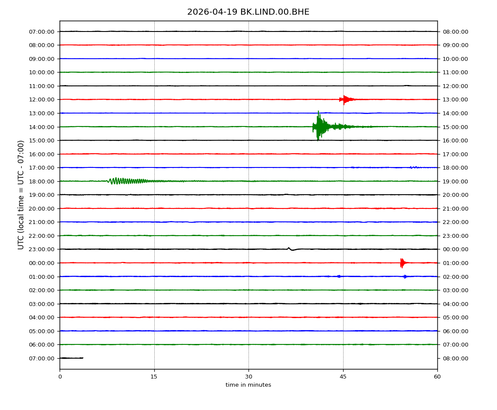Viewport: 497px width, 410px height.
Task: Select the red seismic event on 12:00 trace
Action: point(345,100)
